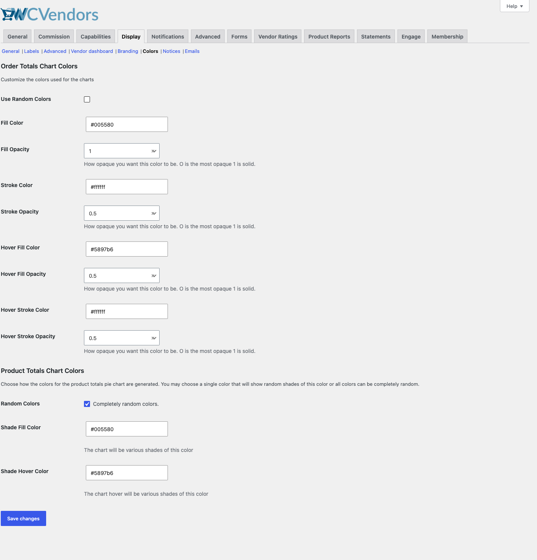Go to the Capabilities tab
This screenshot has width=537, height=560.
point(96,37)
